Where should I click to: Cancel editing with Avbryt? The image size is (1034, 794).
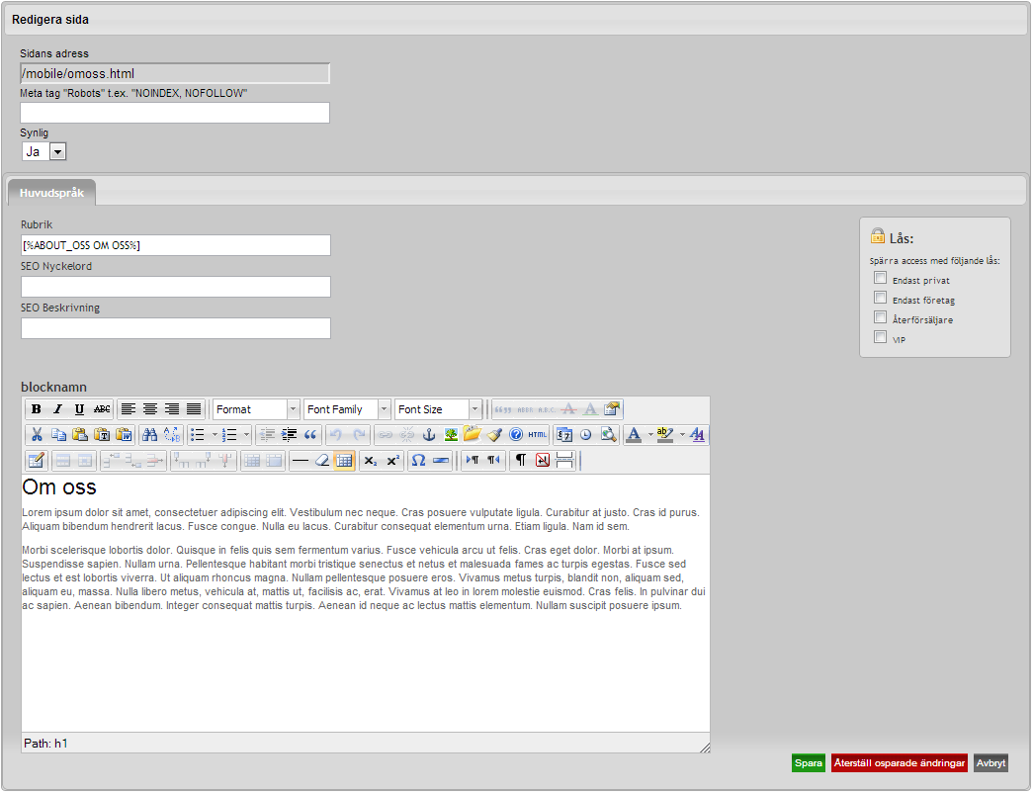[x=991, y=763]
